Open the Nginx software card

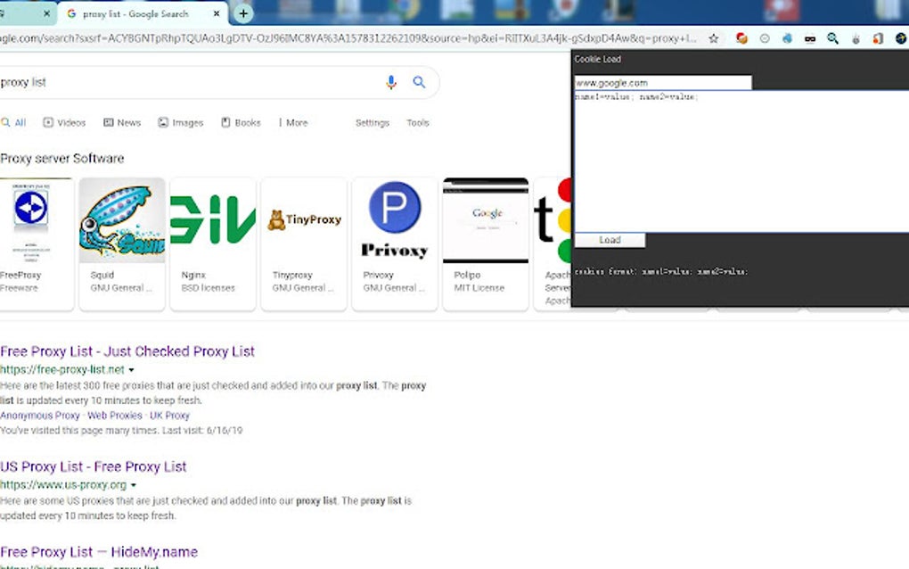point(213,243)
